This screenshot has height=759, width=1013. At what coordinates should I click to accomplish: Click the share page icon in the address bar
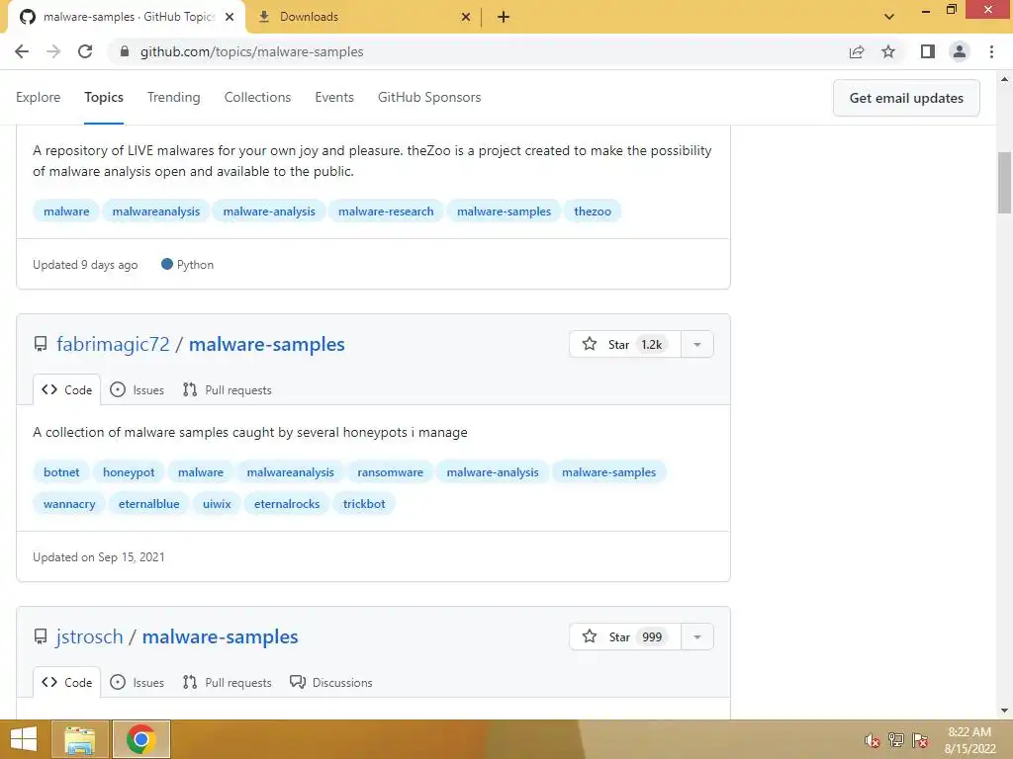pyautogui.click(x=857, y=51)
